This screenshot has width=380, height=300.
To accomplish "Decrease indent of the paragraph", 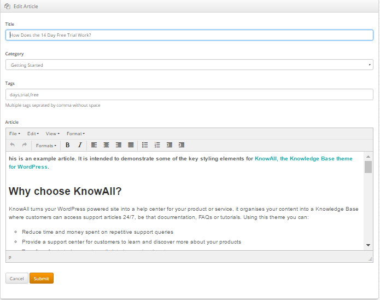I will (x=169, y=145).
